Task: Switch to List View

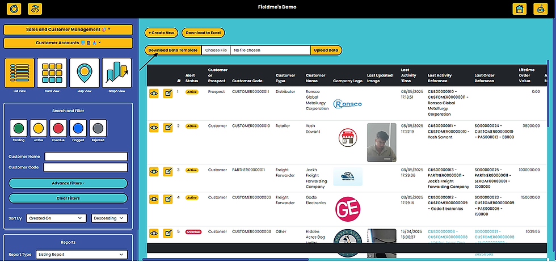Action: coord(19,73)
